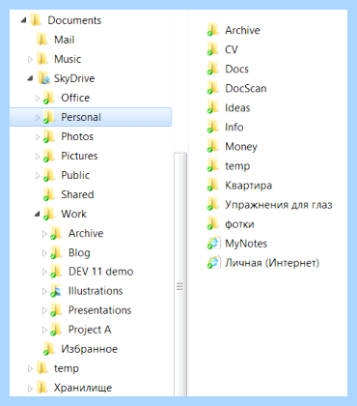Click the Квартира folder icon

click(x=213, y=185)
